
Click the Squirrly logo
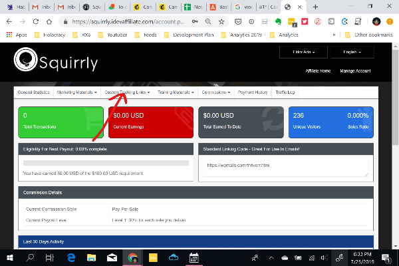coord(56,60)
